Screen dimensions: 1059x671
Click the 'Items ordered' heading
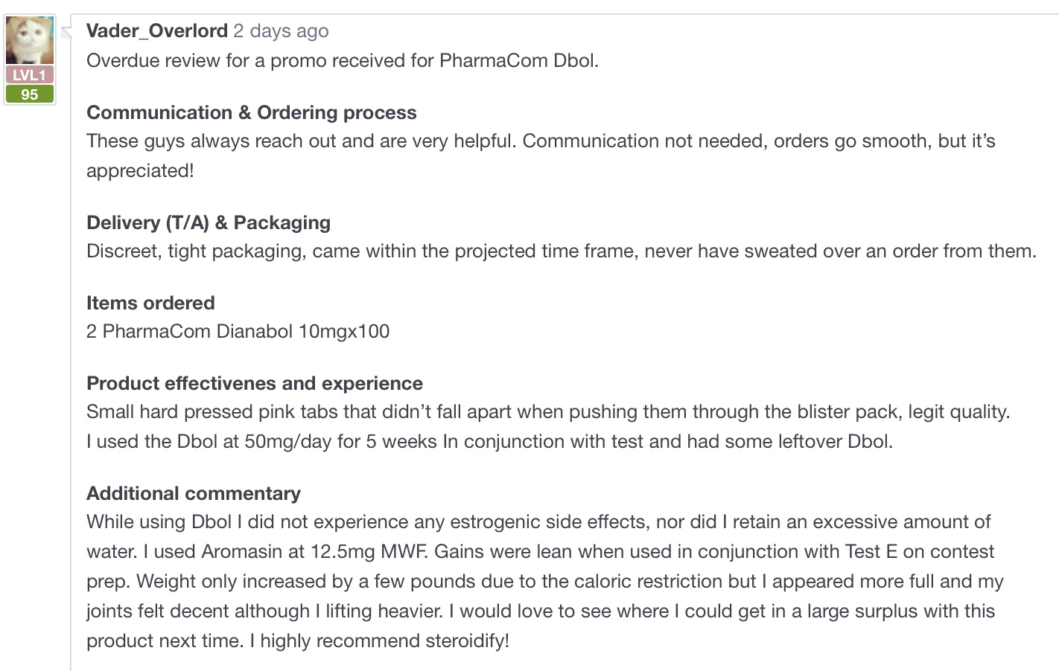(x=150, y=303)
